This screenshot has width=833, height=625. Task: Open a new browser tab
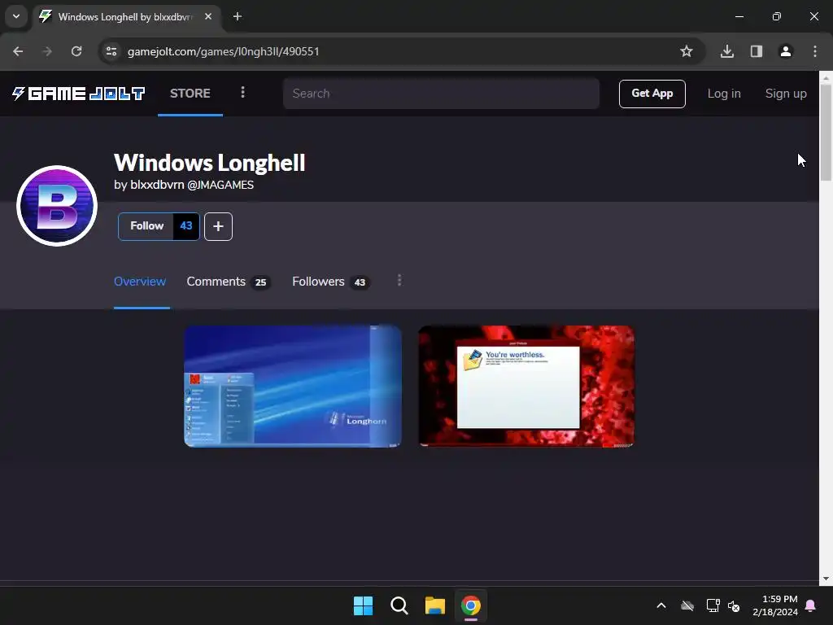coord(238,16)
